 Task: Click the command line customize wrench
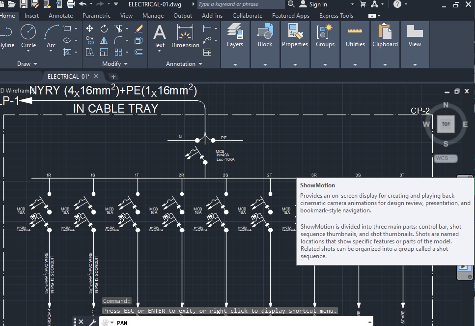92,322
